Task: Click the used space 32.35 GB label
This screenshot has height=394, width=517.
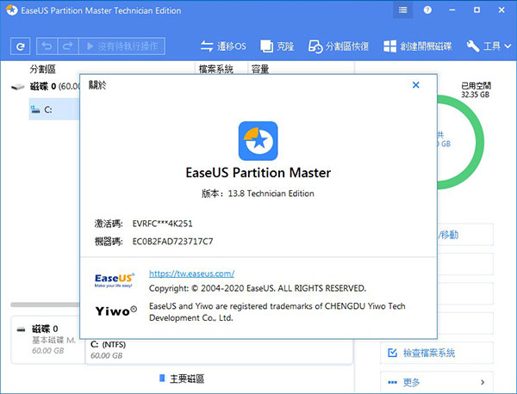Action: [x=476, y=90]
